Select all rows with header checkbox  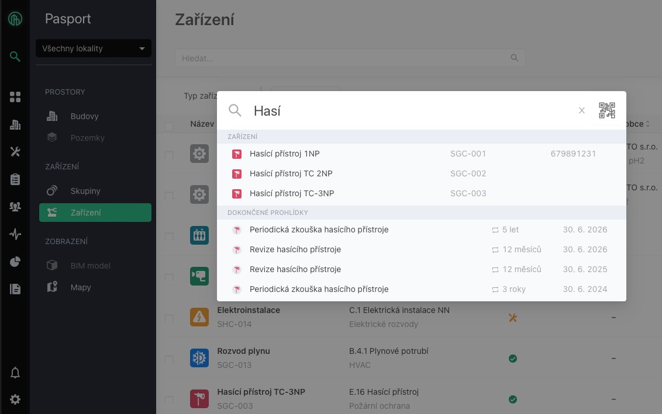169,126
